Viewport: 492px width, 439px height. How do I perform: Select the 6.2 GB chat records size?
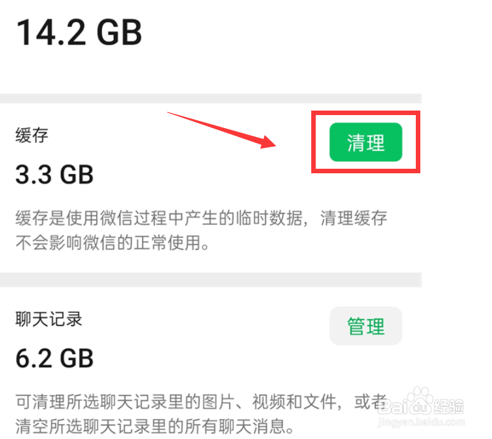(x=55, y=358)
